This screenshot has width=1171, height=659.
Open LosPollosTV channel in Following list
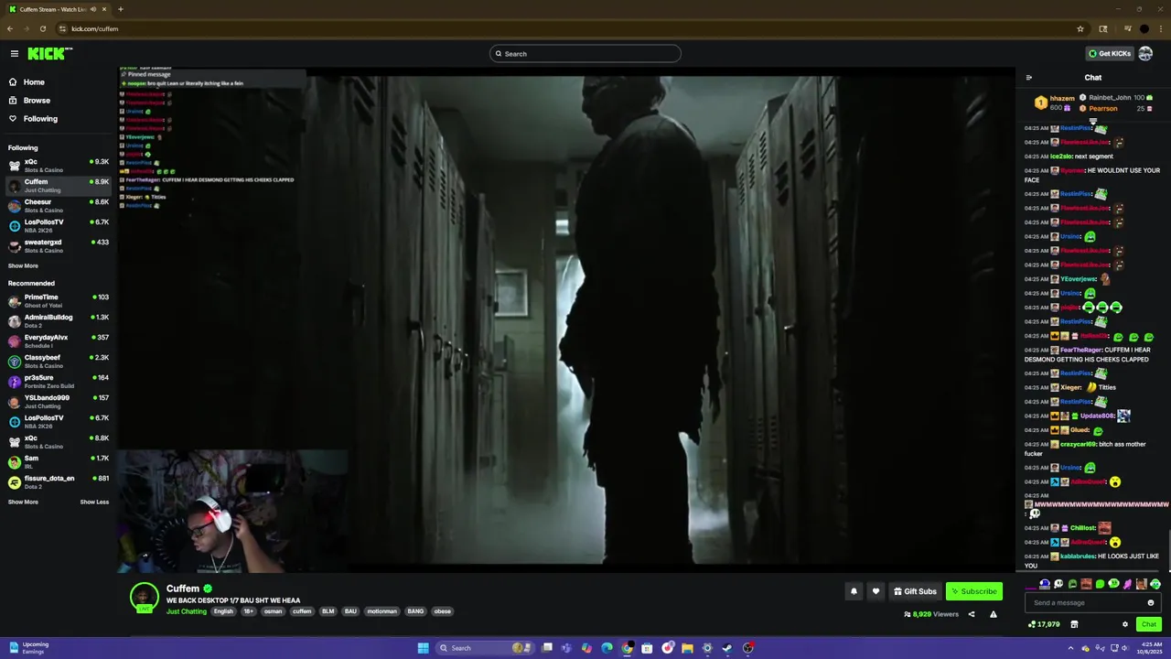59,226
